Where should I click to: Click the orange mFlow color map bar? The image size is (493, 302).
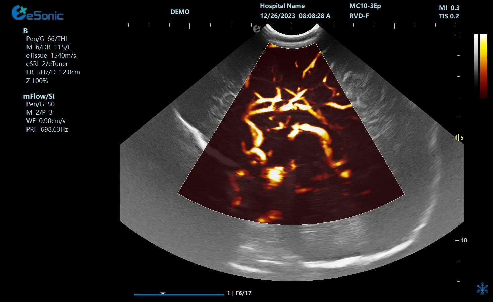coord(483,66)
